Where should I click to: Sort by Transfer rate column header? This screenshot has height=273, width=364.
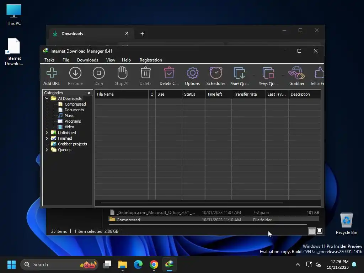click(248, 94)
